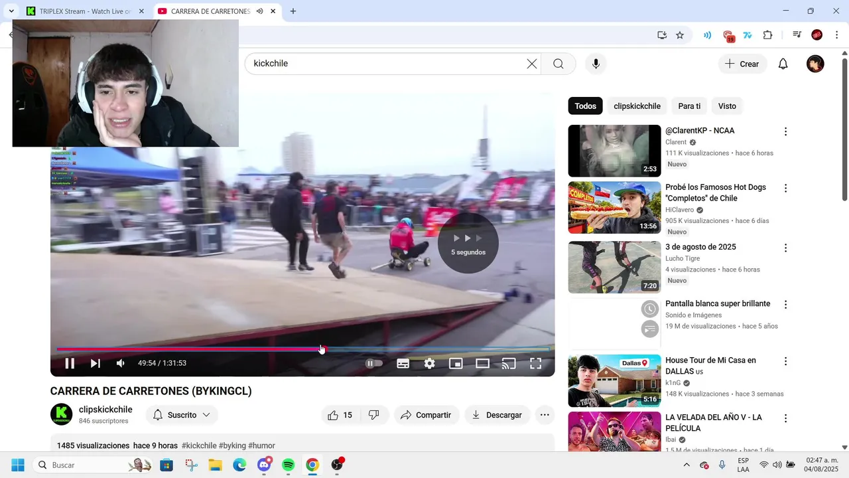
Task: Open @ClarentKP - NCAA video thumbnail
Action: (x=615, y=151)
